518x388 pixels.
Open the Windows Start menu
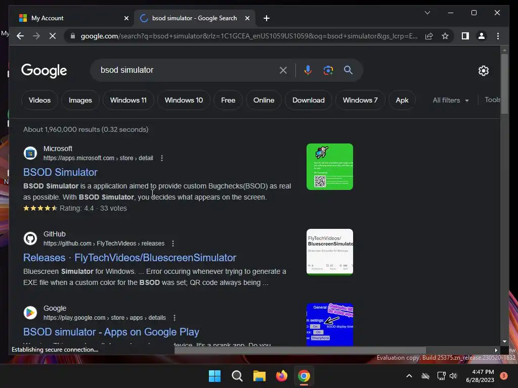point(214,376)
